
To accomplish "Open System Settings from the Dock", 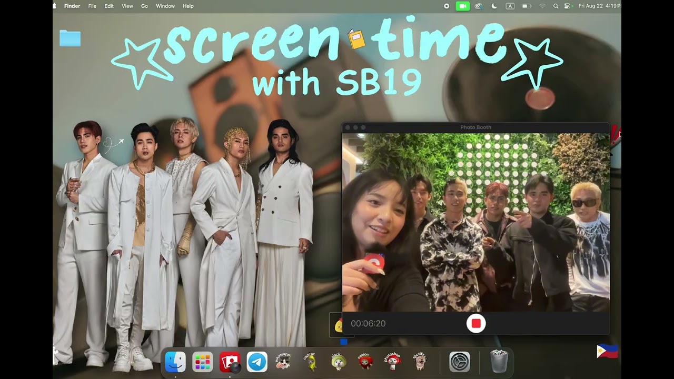I will (460, 362).
